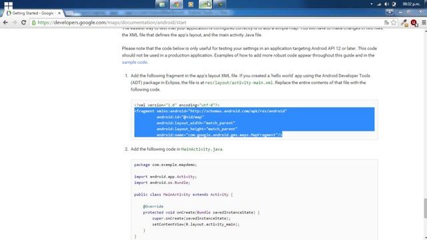The height and width of the screenshot is (240, 427).
Task: Click the import android.app.Activity line
Action: click(x=165, y=177)
